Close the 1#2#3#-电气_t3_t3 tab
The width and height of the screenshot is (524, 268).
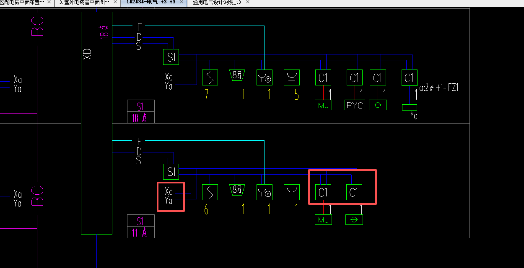[182, 3]
